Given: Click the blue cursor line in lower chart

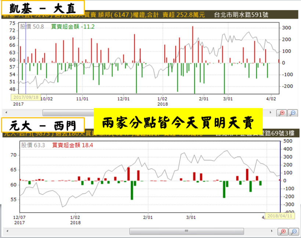Looking at the screenshot, I should coord(280,177).
